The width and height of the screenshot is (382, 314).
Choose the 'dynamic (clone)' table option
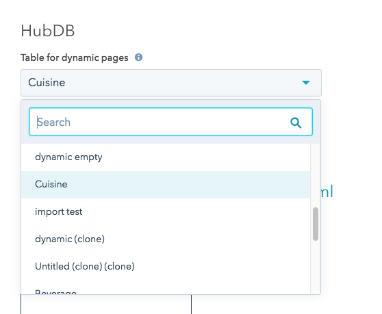point(166,239)
